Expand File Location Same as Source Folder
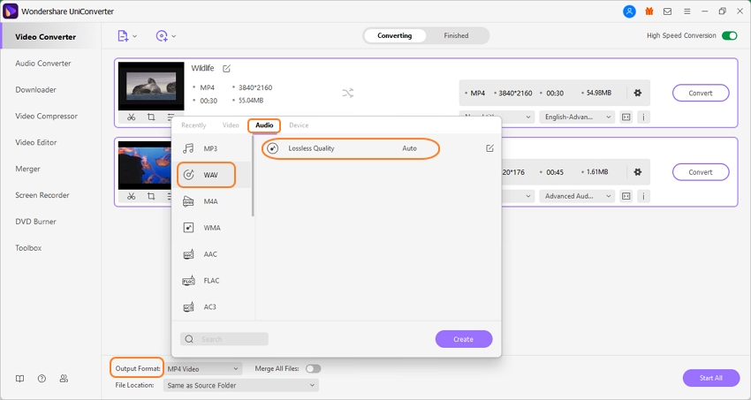This screenshot has height=400, width=751. coord(241,385)
